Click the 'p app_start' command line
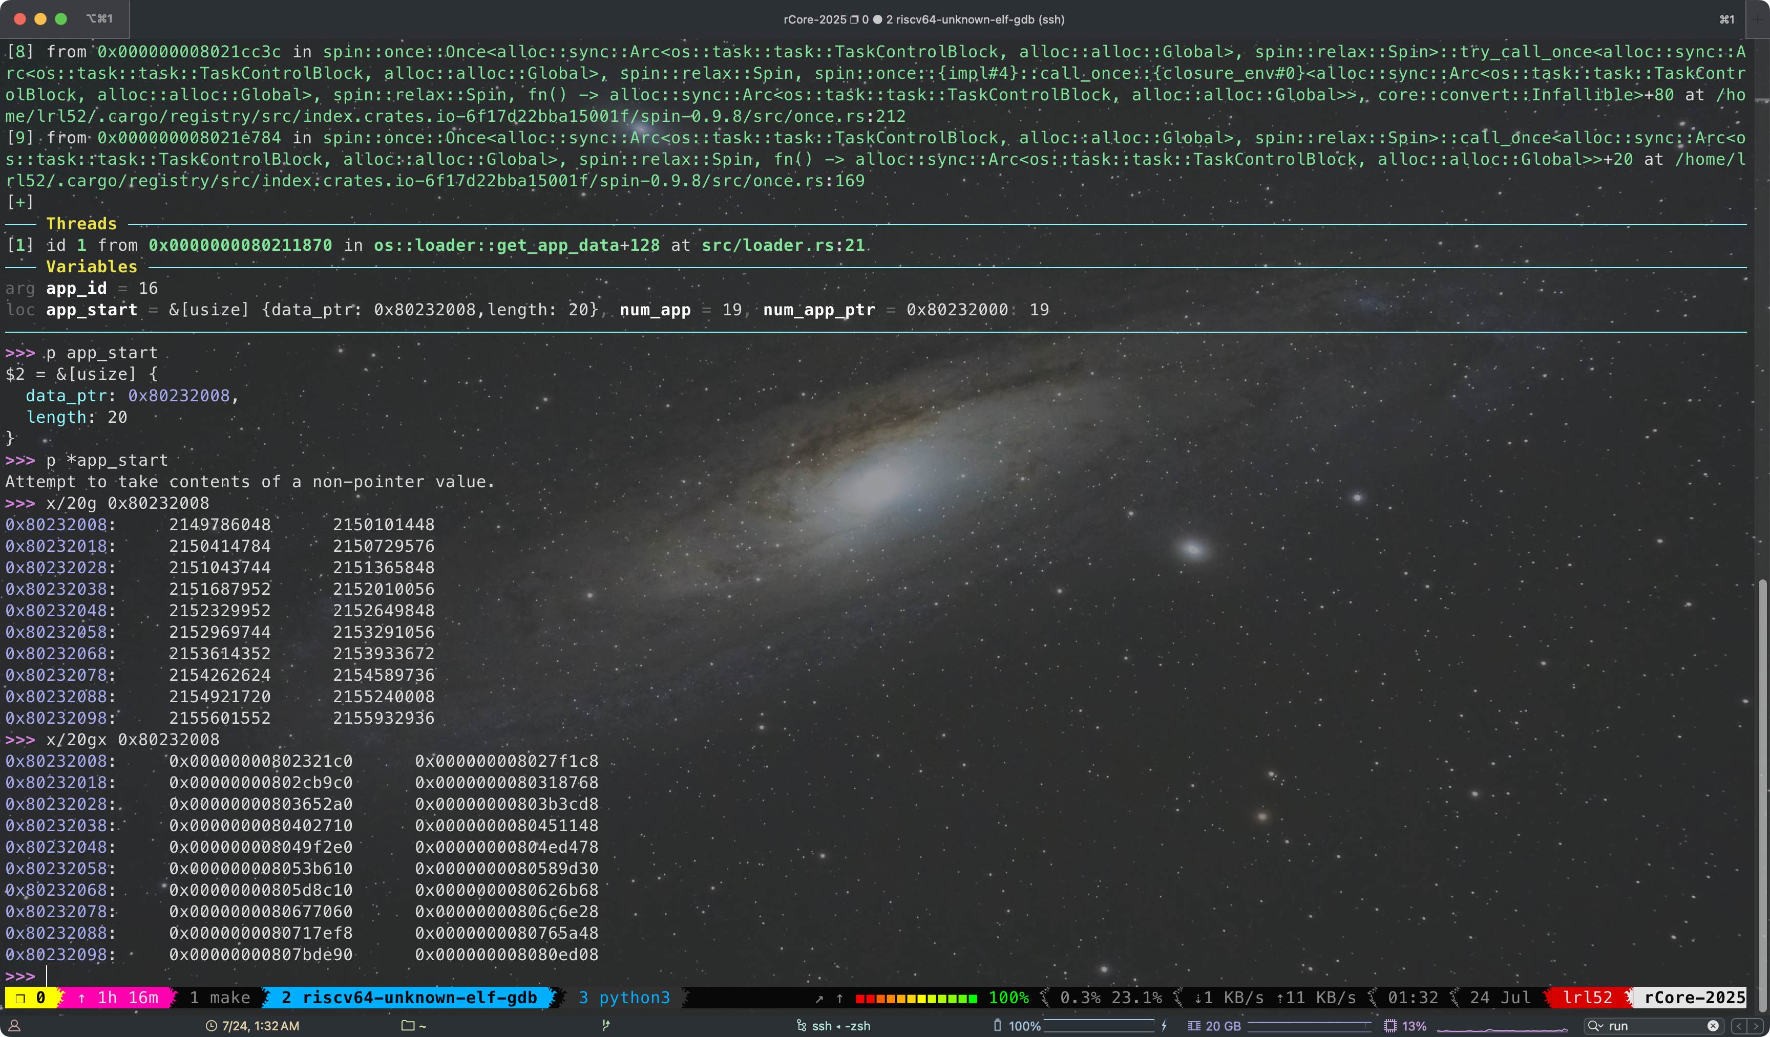 [102, 353]
